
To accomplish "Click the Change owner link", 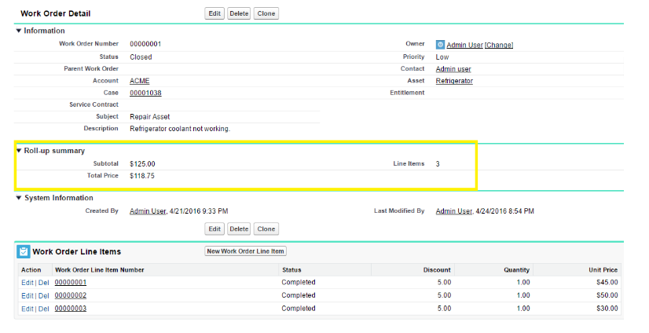I will (499, 46).
